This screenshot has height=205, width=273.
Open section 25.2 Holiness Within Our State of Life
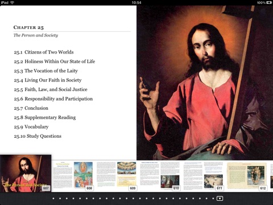tap(55, 61)
